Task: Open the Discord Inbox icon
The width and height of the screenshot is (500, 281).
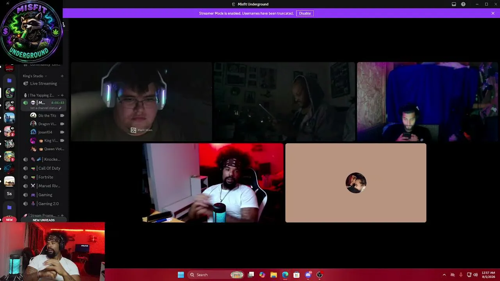Action: (x=454, y=4)
